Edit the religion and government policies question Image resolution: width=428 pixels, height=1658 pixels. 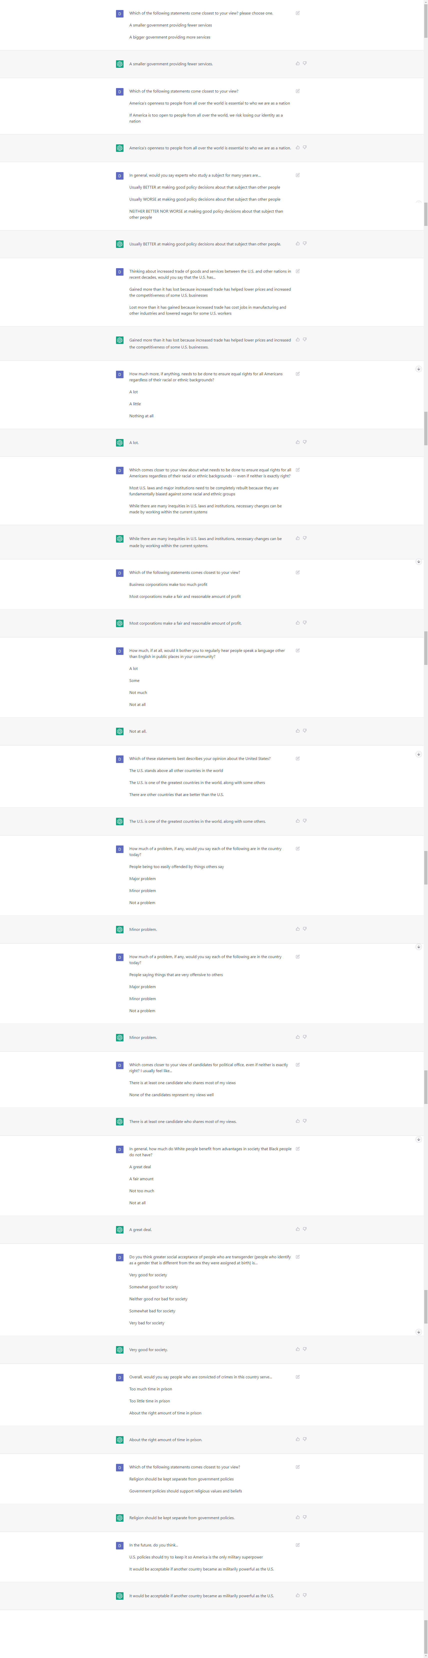coord(297,1467)
